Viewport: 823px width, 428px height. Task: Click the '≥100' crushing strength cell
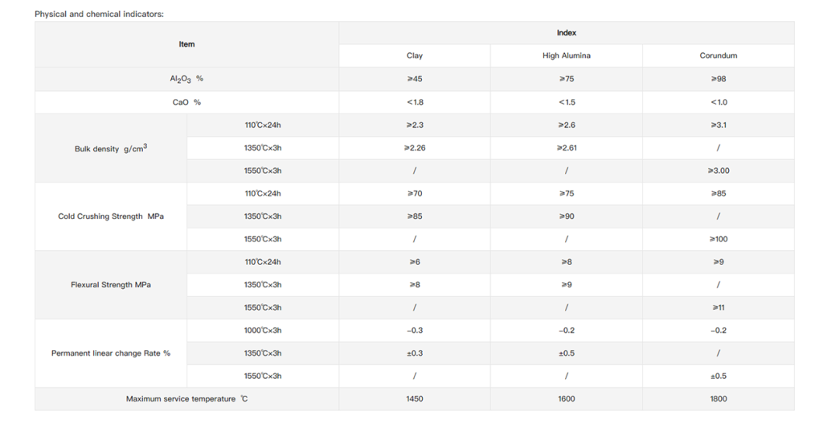point(718,239)
